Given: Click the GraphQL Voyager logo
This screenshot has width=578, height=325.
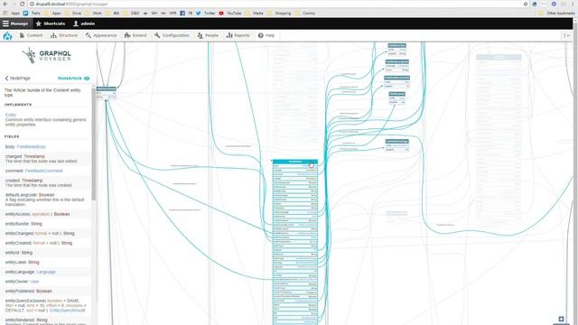Looking at the screenshot, I should point(46,56).
